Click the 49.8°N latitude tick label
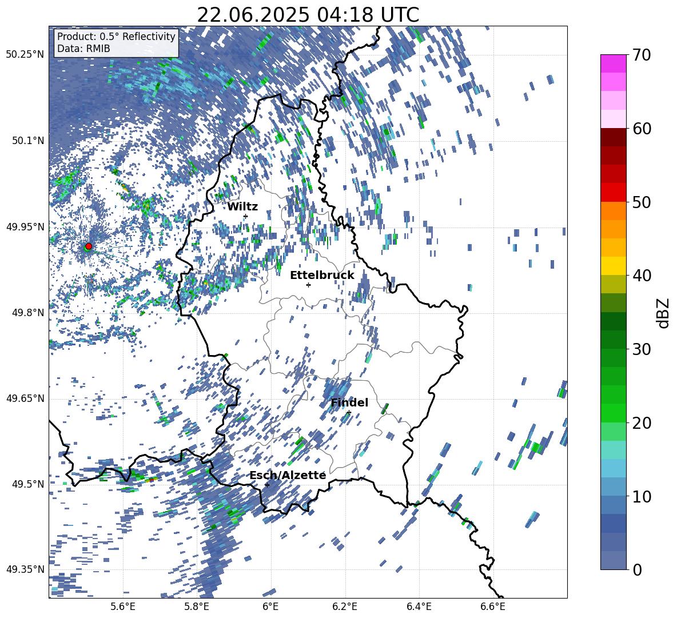This screenshot has width=677, height=618. (28, 313)
